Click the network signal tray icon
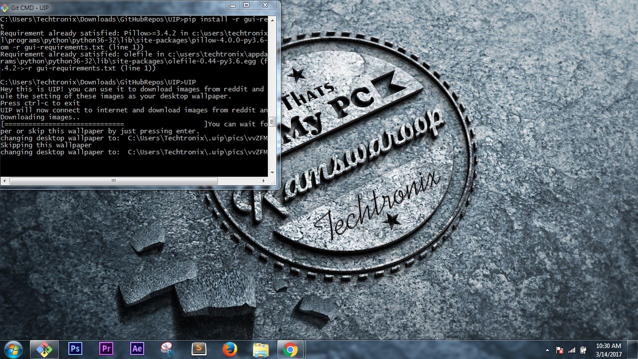638x359 pixels. point(572,350)
